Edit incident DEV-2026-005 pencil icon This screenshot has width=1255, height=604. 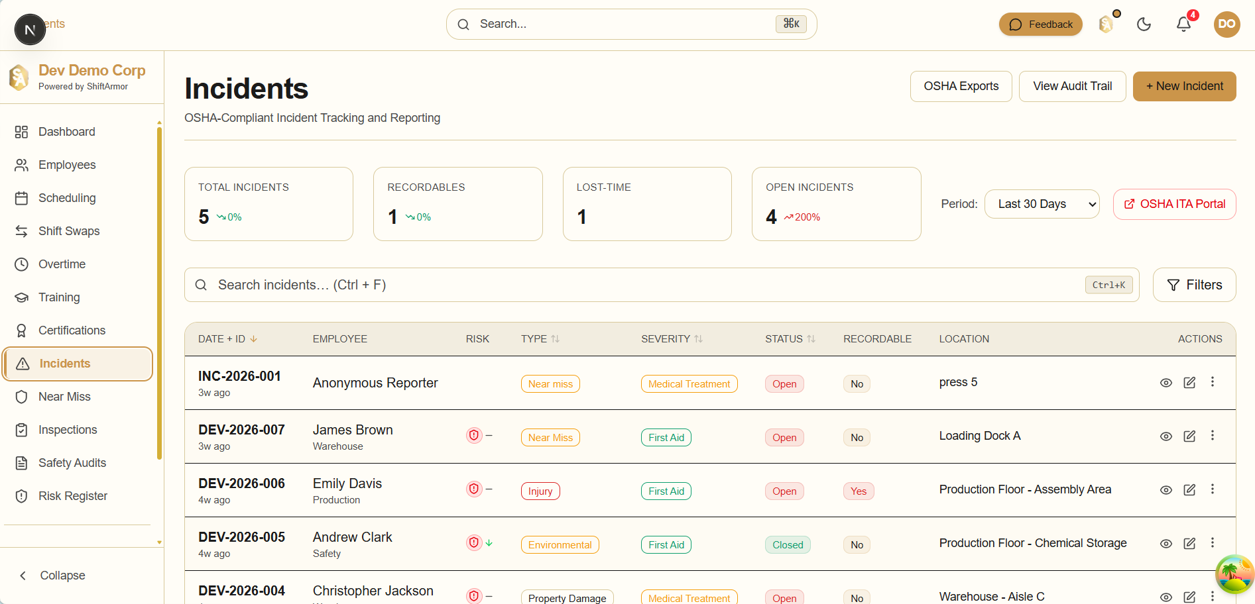[x=1189, y=543]
